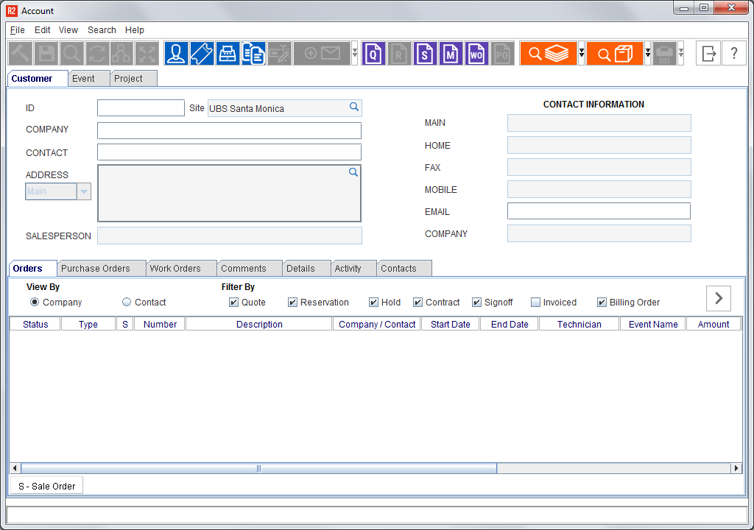This screenshot has width=754, height=530.
Task: Click the horizontal scrollbar of orders table
Action: pyautogui.click(x=258, y=468)
